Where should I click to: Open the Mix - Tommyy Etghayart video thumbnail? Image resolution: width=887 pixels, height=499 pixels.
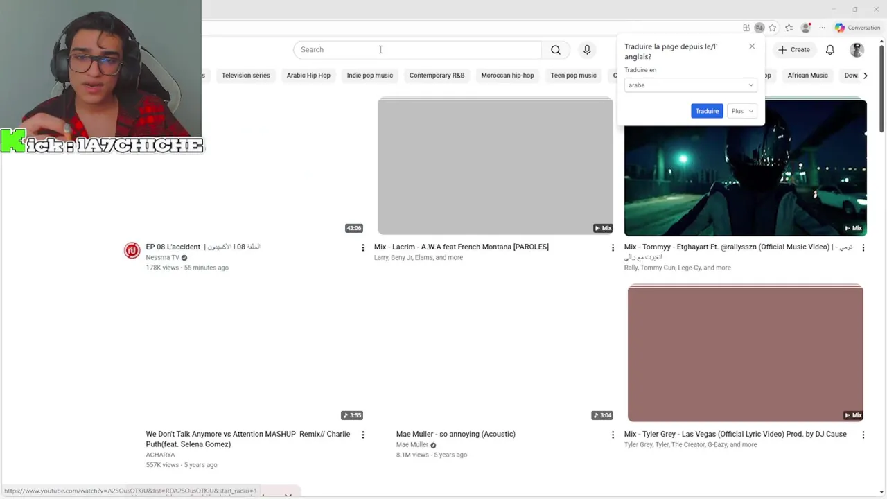click(x=746, y=168)
